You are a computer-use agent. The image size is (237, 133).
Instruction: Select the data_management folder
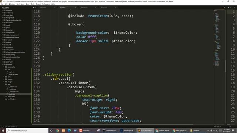[x=12, y=35]
